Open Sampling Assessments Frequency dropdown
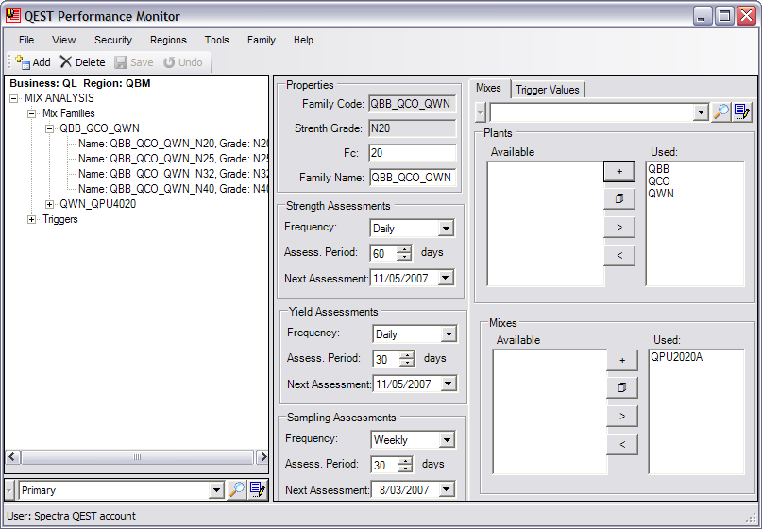 (446, 440)
